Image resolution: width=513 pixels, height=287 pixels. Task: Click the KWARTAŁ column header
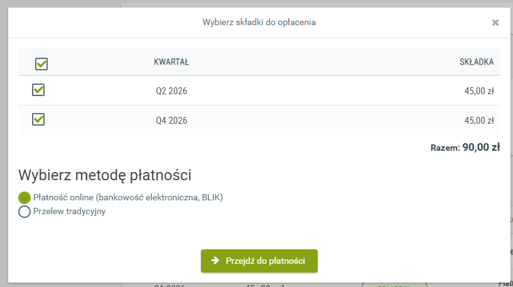tap(171, 62)
